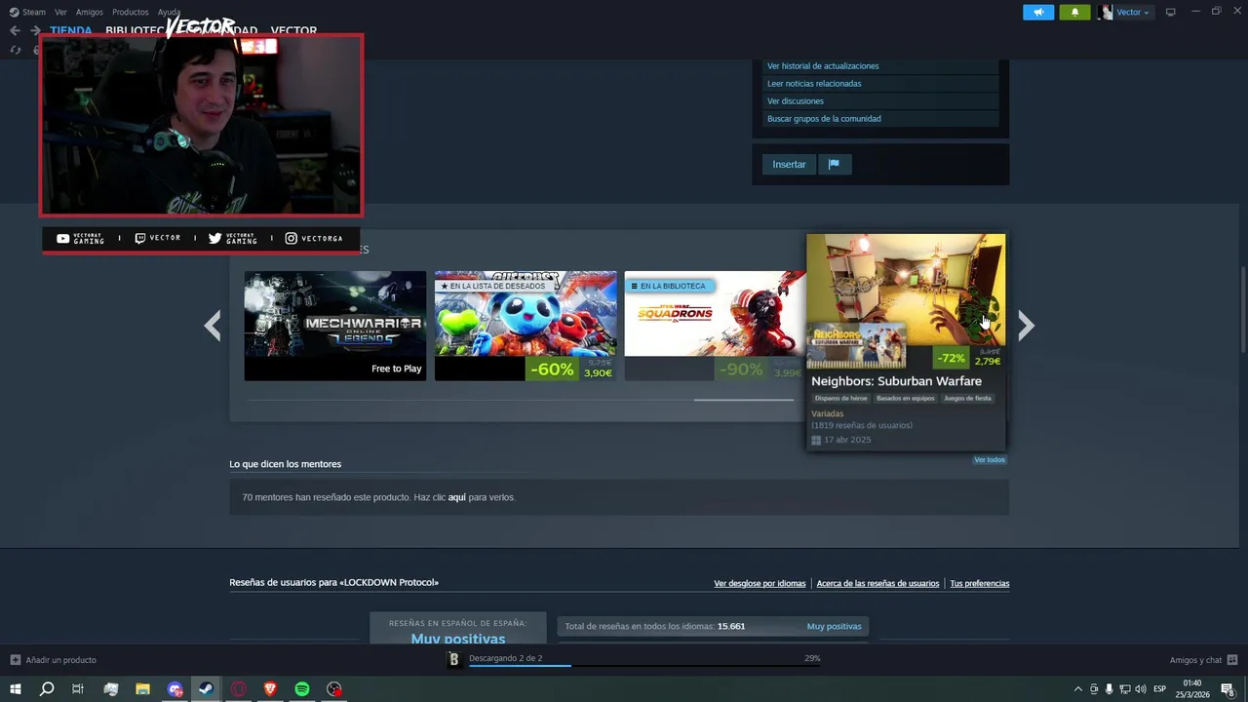This screenshot has height=702, width=1248.
Task: Open Brave browser from the taskbar
Action: [270, 689]
